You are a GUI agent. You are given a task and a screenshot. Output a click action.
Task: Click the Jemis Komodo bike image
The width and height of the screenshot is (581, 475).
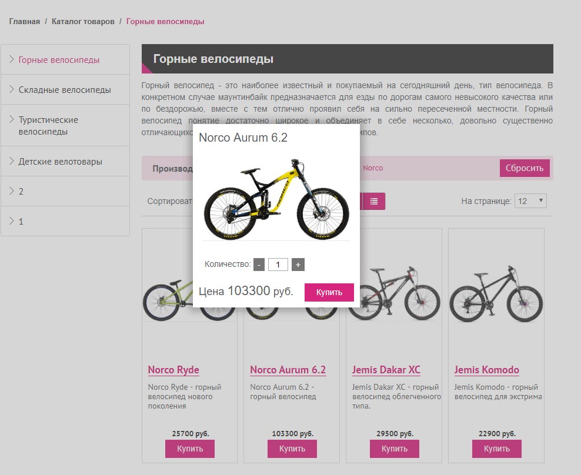[x=496, y=294]
